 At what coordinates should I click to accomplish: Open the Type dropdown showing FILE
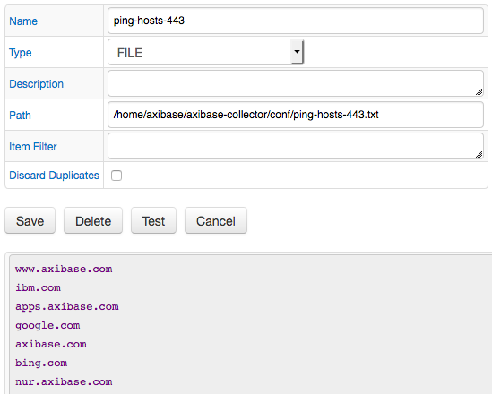point(205,52)
